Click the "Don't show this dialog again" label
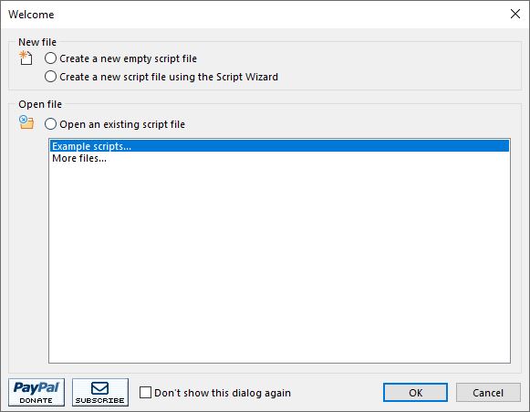This screenshot has height=412, width=530. pyautogui.click(x=223, y=393)
